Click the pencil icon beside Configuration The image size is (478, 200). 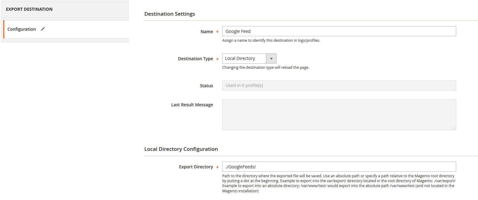(43, 29)
